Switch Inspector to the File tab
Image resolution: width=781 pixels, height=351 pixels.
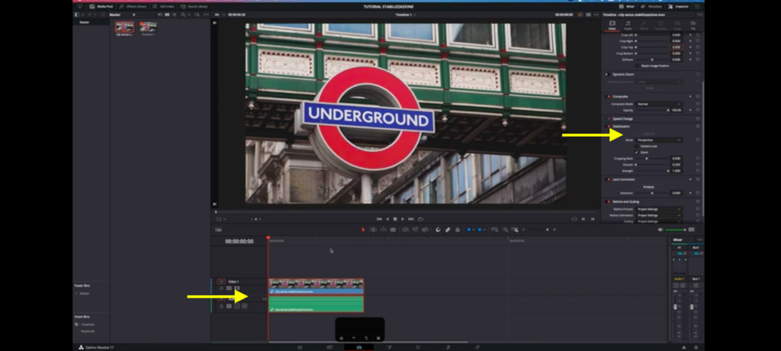pos(693,25)
